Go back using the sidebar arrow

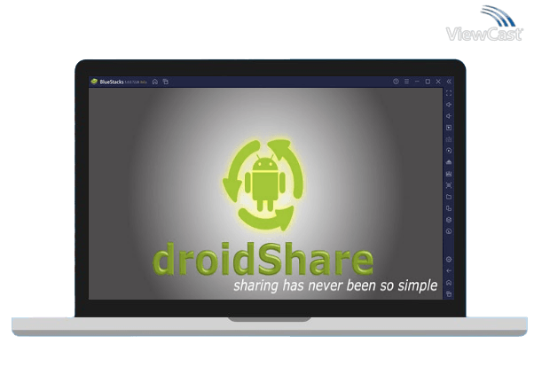449,271
